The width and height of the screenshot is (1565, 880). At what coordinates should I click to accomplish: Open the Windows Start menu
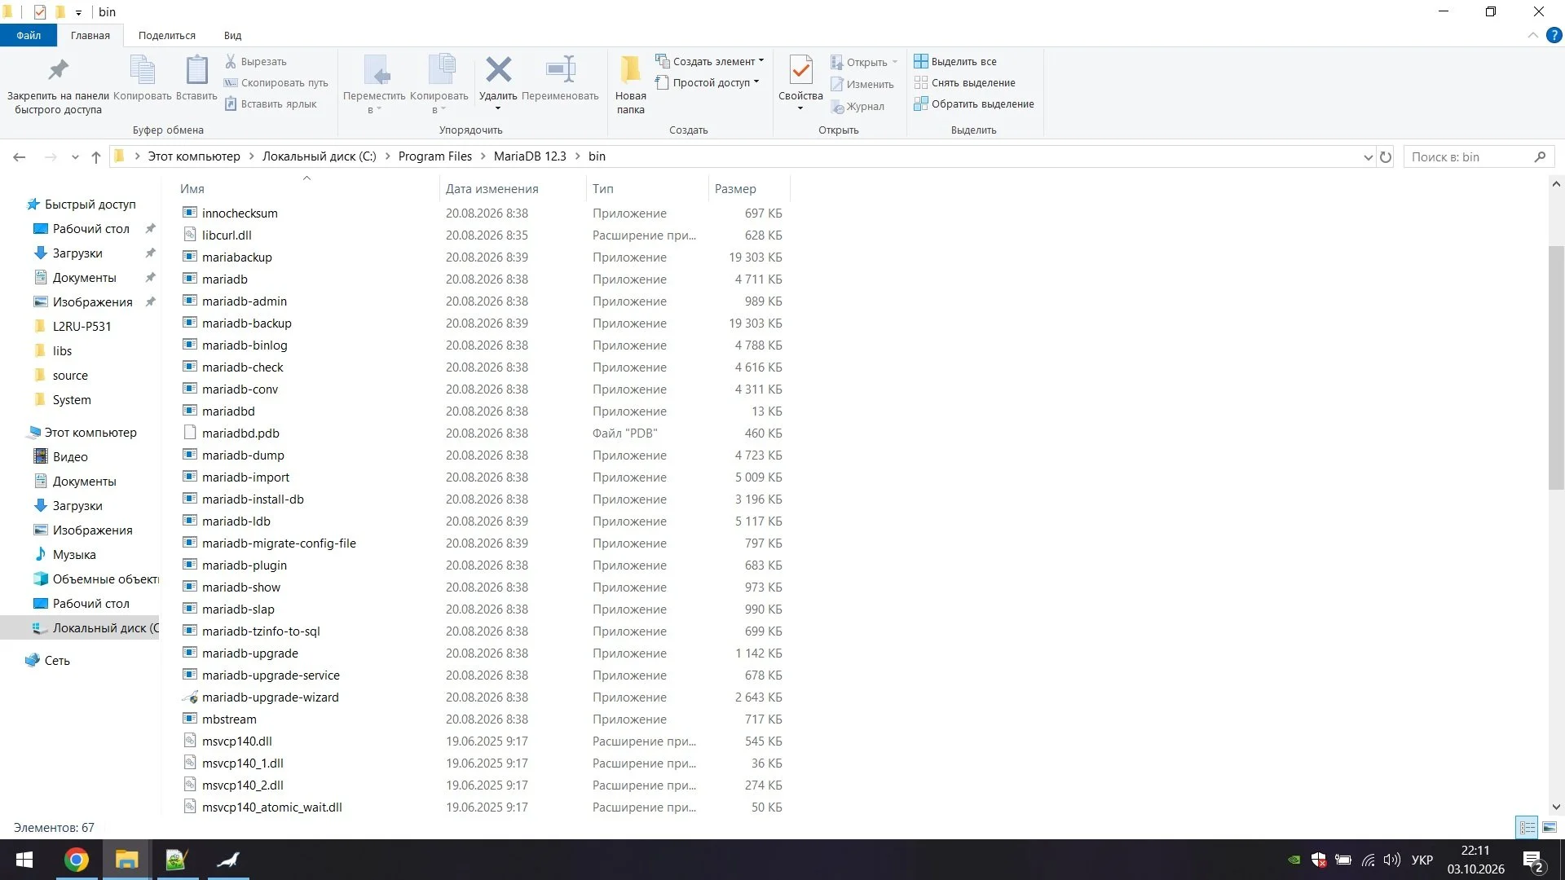(x=24, y=860)
